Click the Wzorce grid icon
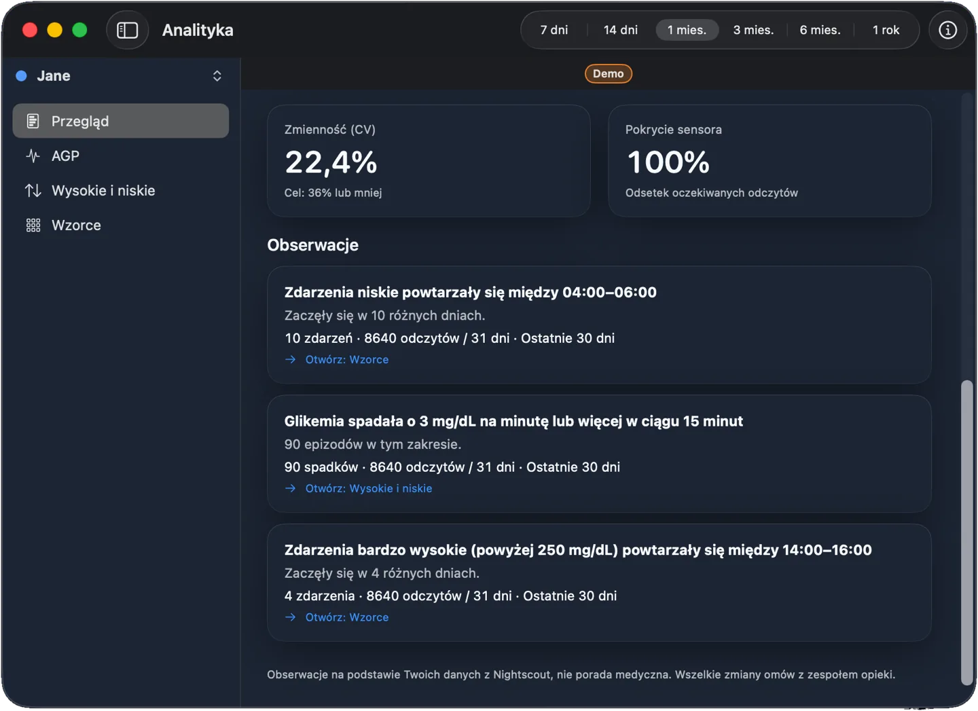The image size is (978, 711). coord(33,225)
